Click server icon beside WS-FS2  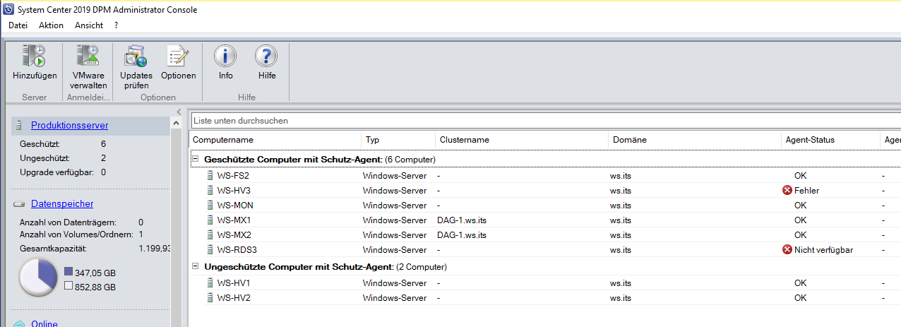coord(209,176)
